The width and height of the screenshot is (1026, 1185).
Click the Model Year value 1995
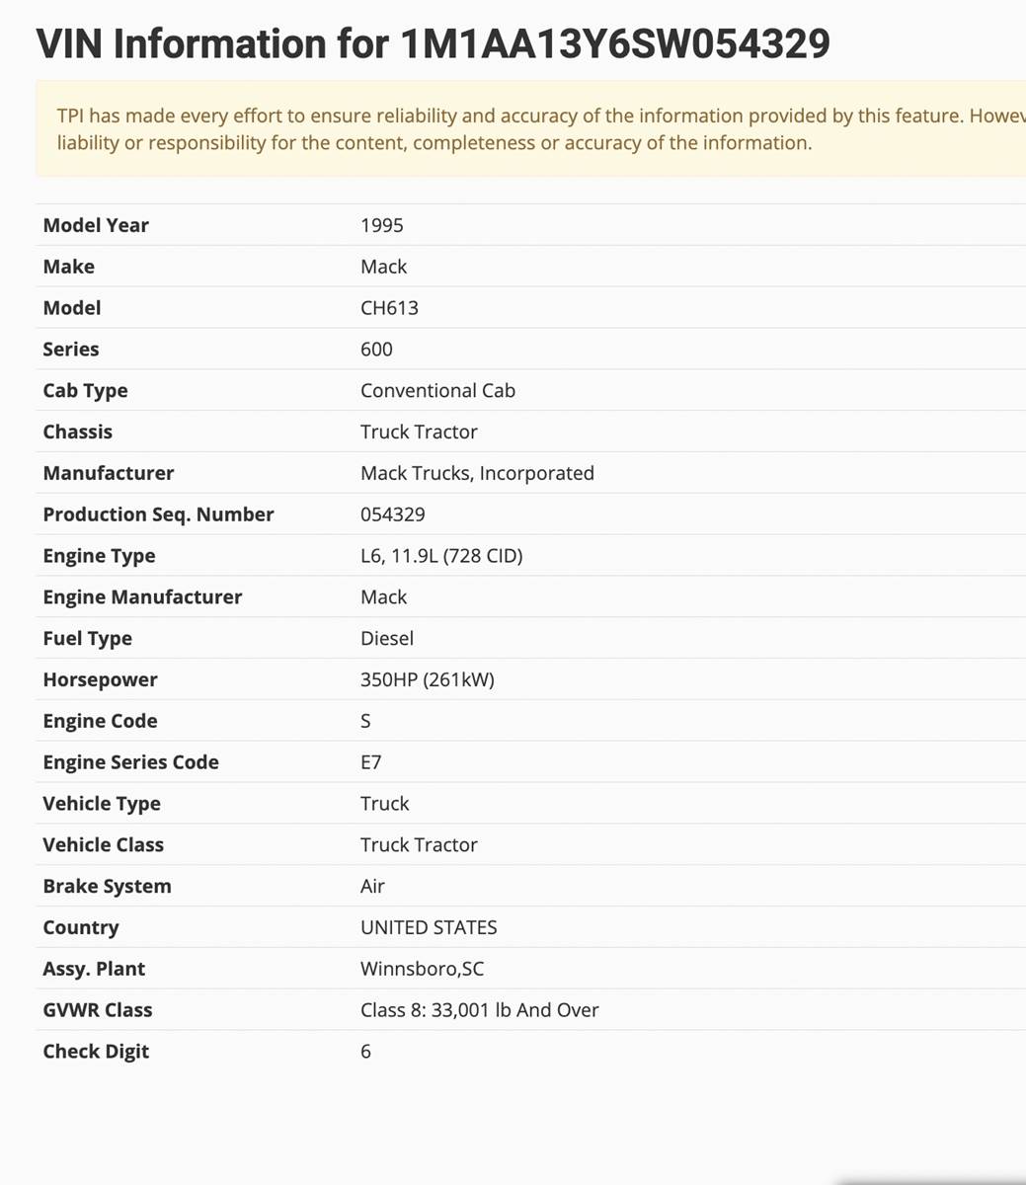click(x=382, y=225)
